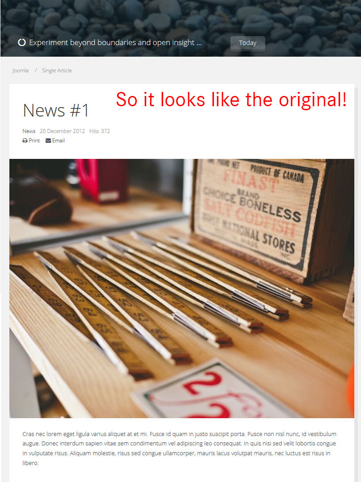The width and height of the screenshot is (361, 482).
Task: Open the News category link under the title
Action: coord(29,131)
